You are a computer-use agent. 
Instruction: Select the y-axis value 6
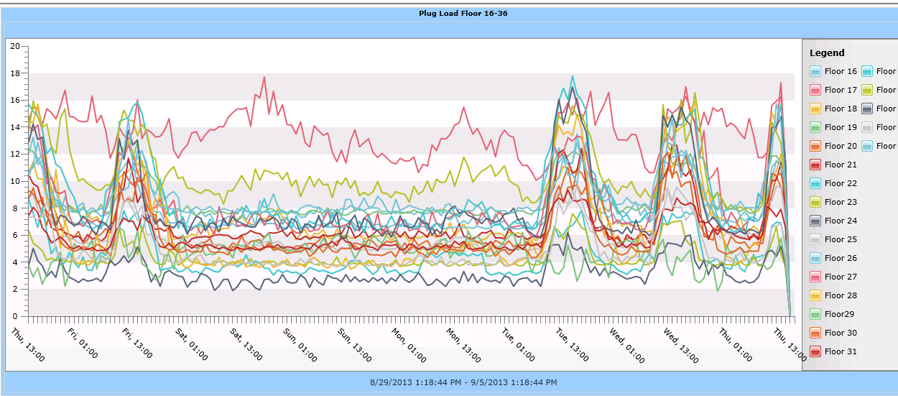pyautogui.click(x=17, y=235)
